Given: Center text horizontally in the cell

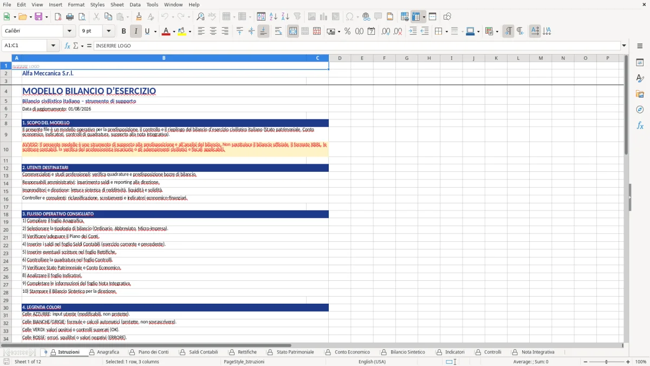Looking at the screenshot, I should tap(213, 31).
